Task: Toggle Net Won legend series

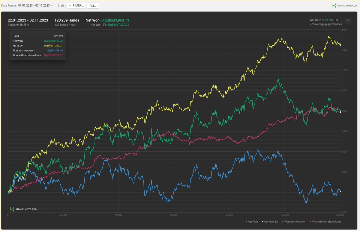Action: 252,222
